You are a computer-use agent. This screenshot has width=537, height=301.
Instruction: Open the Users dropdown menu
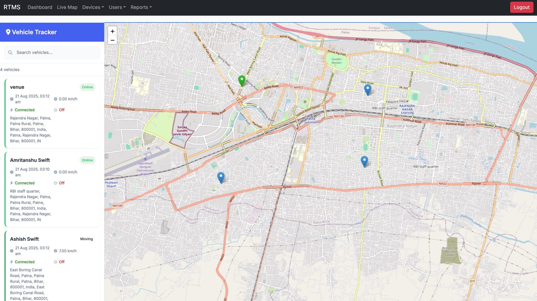point(117,7)
